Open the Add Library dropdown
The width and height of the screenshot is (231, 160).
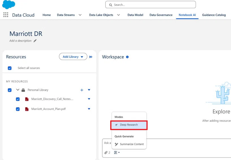(x=73, y=57)
